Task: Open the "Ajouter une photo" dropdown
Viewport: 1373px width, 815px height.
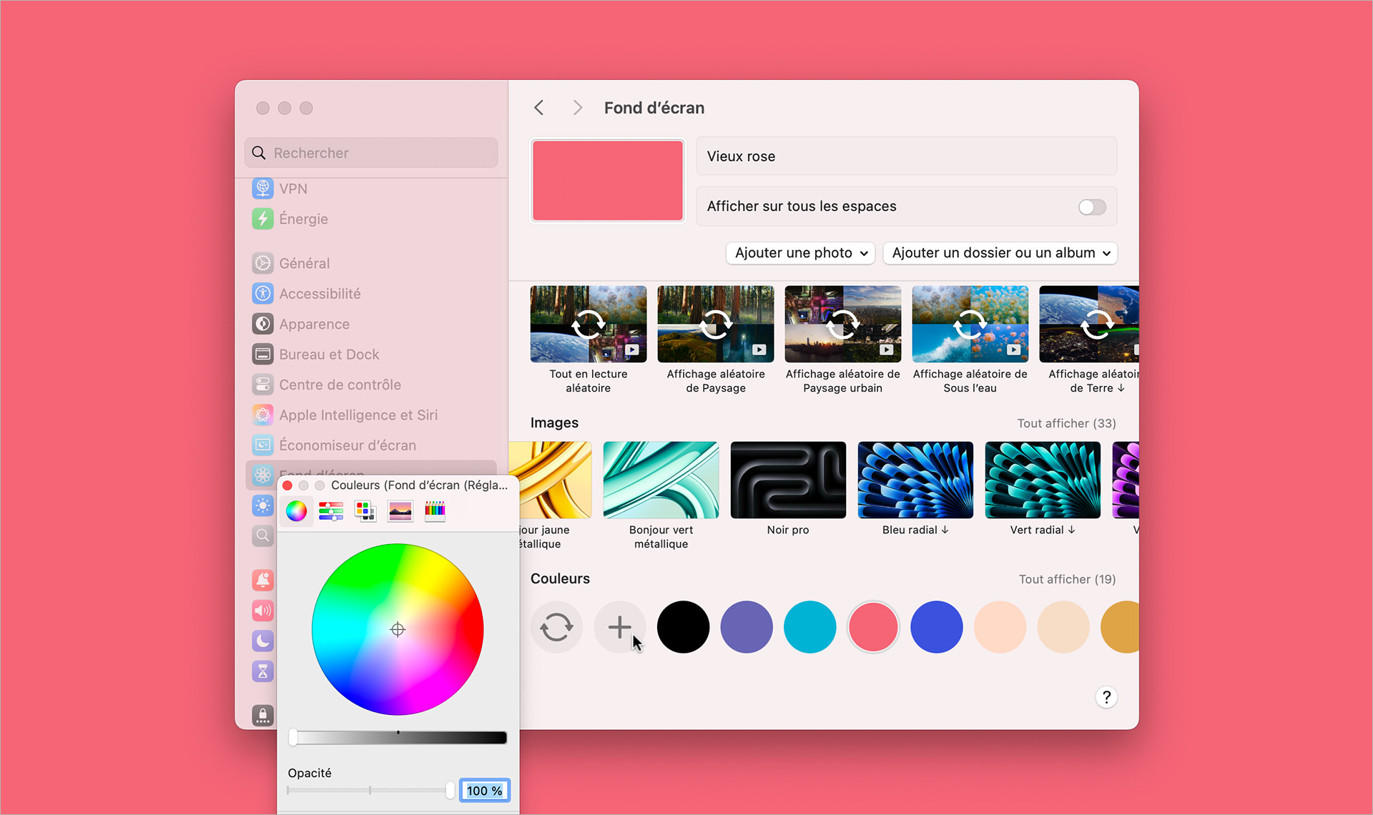Action: 799,252
